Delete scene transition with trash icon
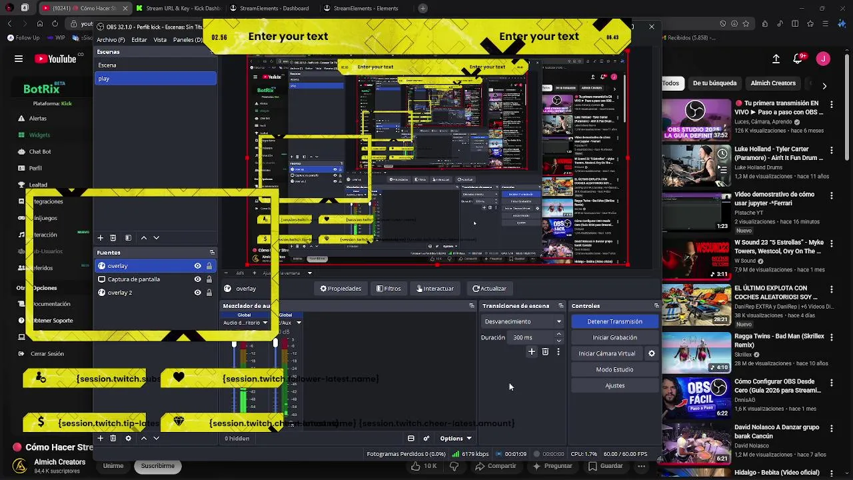Viewport: 853px width, 480px height. tap(545, 352)
